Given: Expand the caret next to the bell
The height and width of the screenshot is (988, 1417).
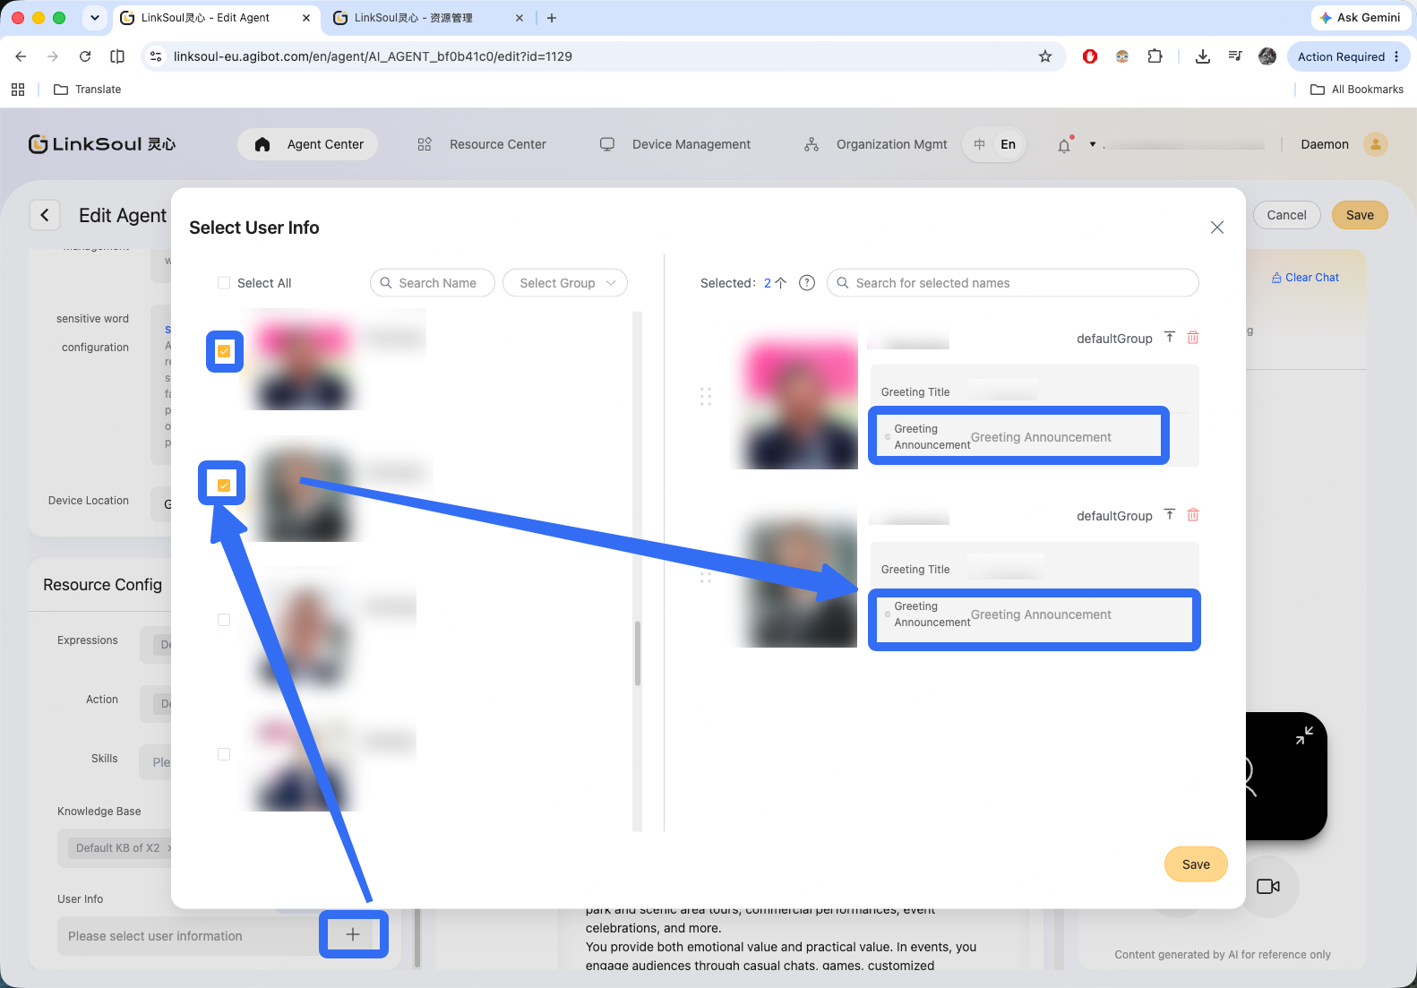Looking at the screenshot, I should point(1093,144).
